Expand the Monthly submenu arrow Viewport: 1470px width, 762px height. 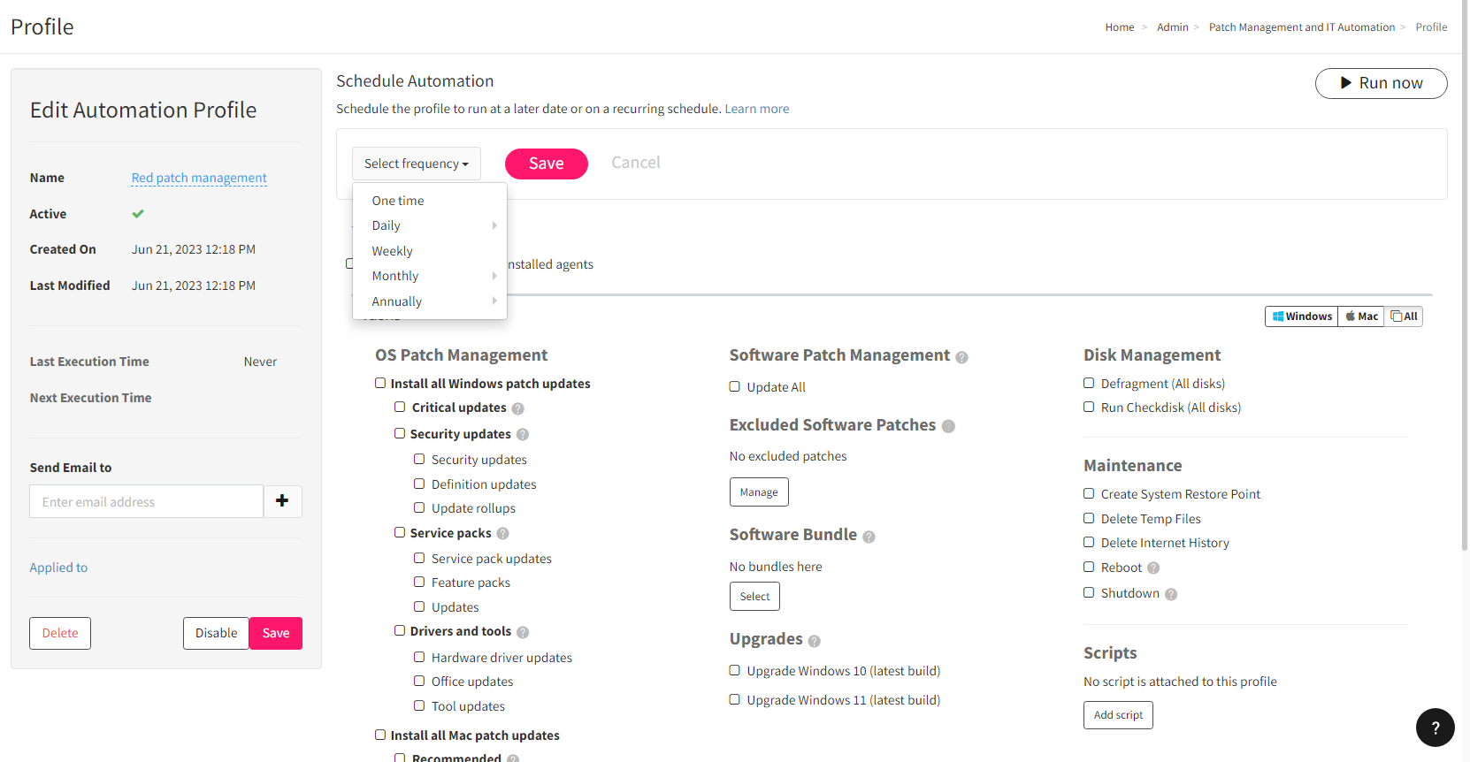pyautogui.click(x=494, y=276)
